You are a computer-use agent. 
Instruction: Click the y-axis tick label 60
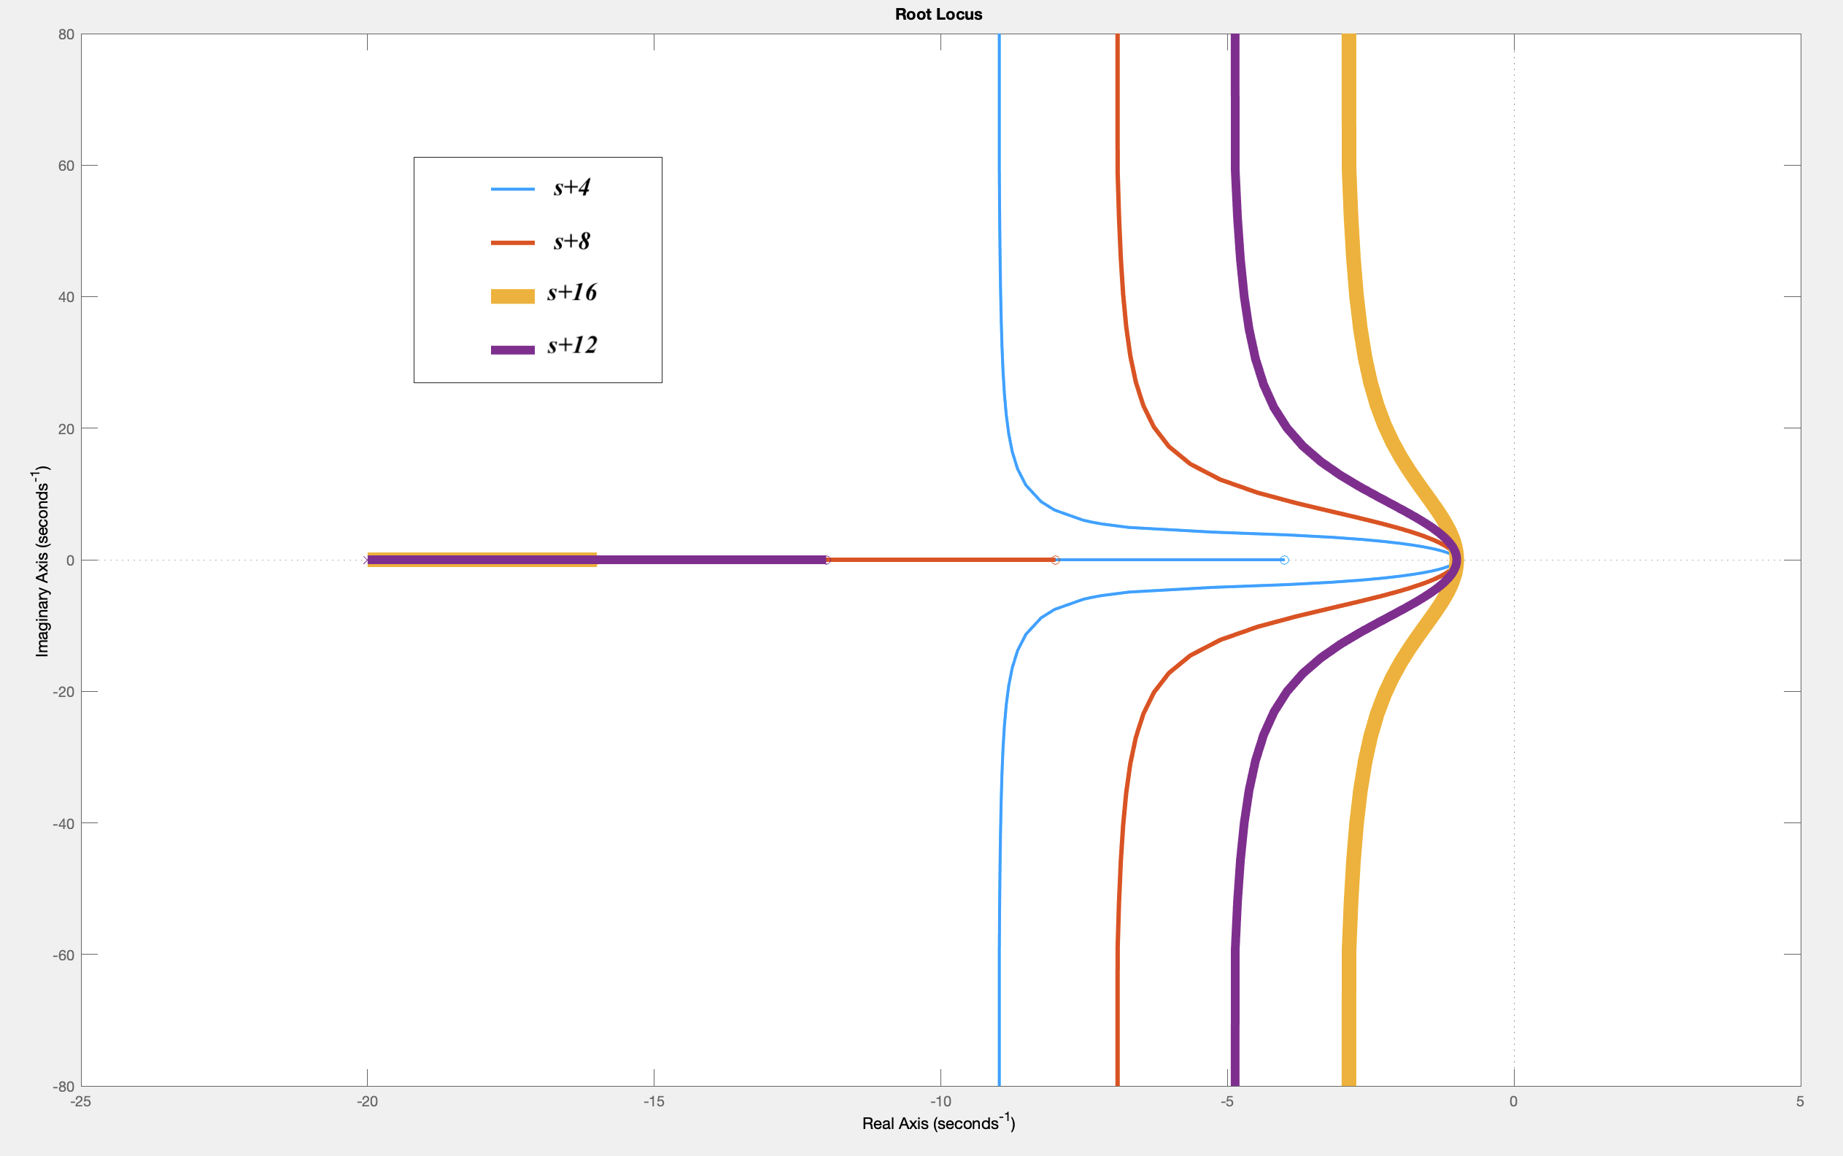[x=66, y=166]
